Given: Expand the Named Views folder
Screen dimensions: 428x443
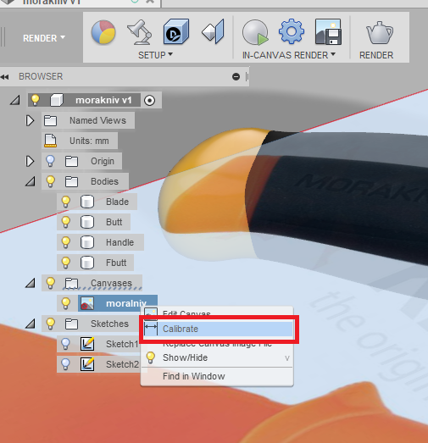Looking at the screenshot, I should 30,120.
